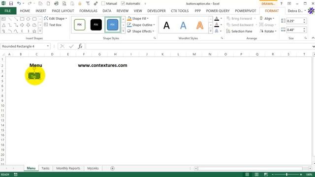
Task: Add a new sheet with plus icon
Action: click(x=113, y=168)
